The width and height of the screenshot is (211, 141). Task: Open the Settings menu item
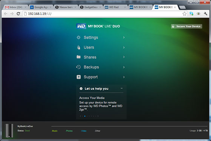[x=101, y=37]
